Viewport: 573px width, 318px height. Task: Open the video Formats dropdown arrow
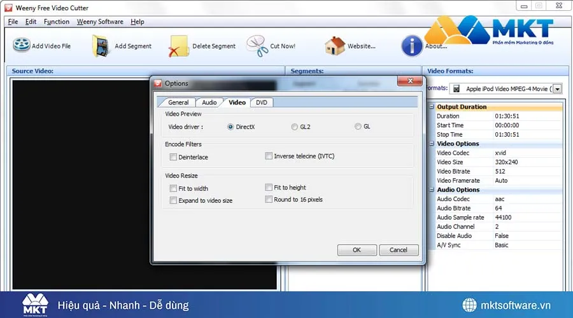coord(557,88)
